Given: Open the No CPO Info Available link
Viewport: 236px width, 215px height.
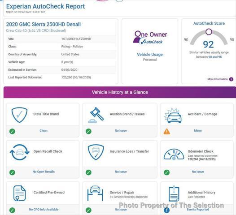Looking at the screenshot, I should pyautogui.click(x=44, y=209).
